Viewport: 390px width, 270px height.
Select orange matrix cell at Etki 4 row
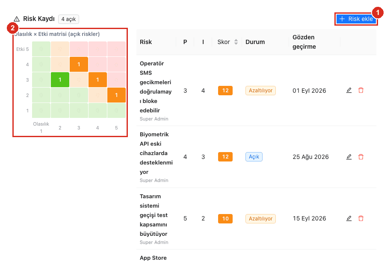[x=79, y=65]
